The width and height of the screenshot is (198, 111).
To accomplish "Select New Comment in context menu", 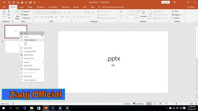I will click(x=32, y=80).
